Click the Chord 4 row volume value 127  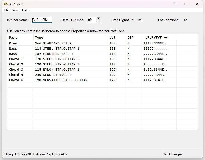(x=112, y=75)
